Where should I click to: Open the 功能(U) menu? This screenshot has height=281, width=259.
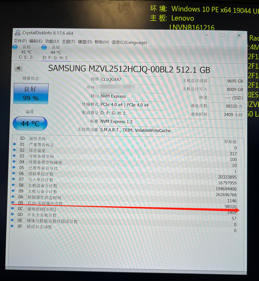pyautogui.click(x=52, y=41)
